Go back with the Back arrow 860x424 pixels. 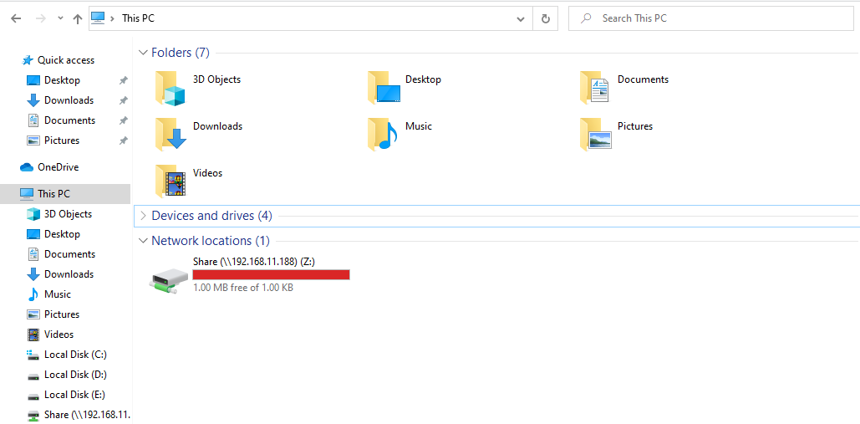coord(16,18)
